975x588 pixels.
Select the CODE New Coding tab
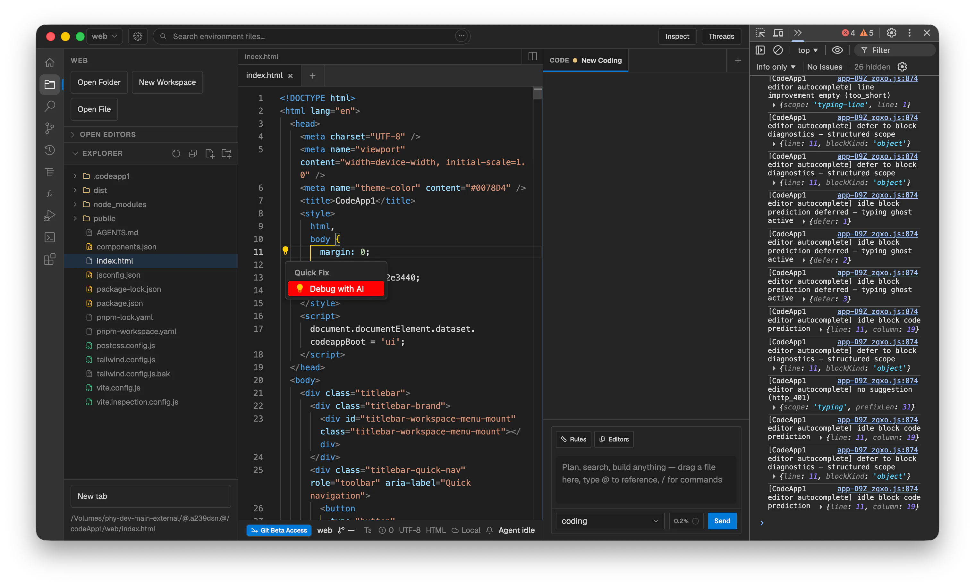tap(586, 60)
